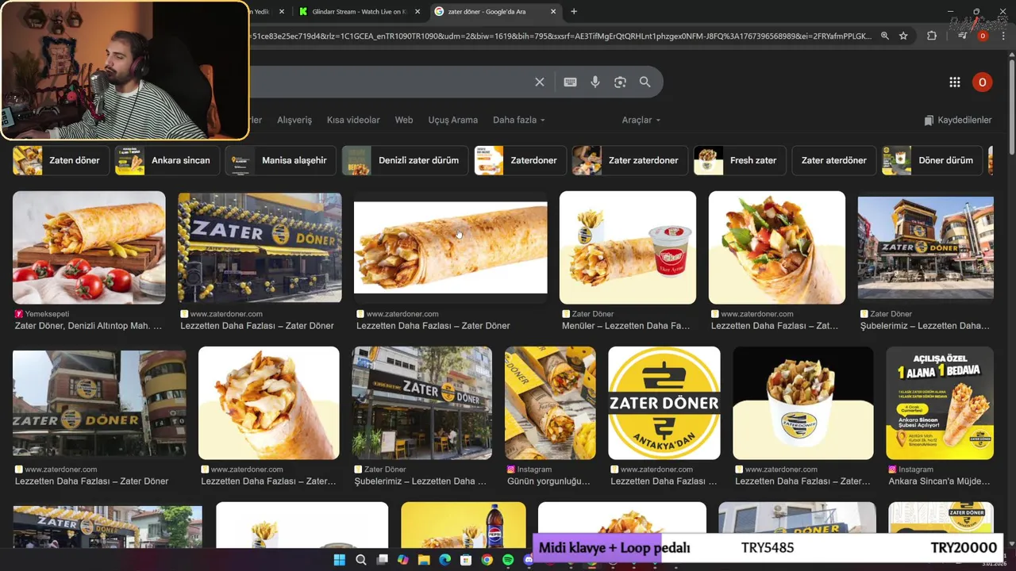Open the zoom indicator in the address bar
The height and width of the screenshot is (571, 1016).
884,36
